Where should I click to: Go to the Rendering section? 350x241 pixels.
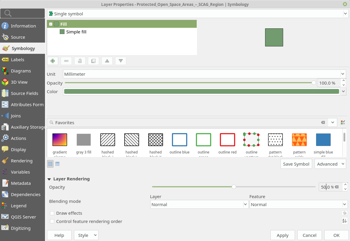point(22,161)
